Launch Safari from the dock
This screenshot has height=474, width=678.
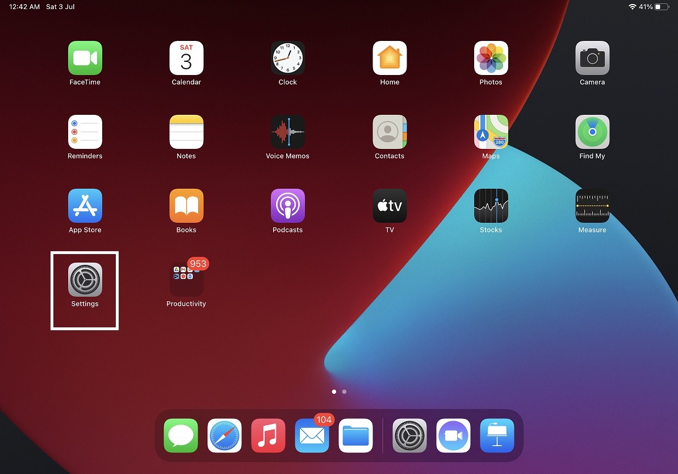click(224, 435)
